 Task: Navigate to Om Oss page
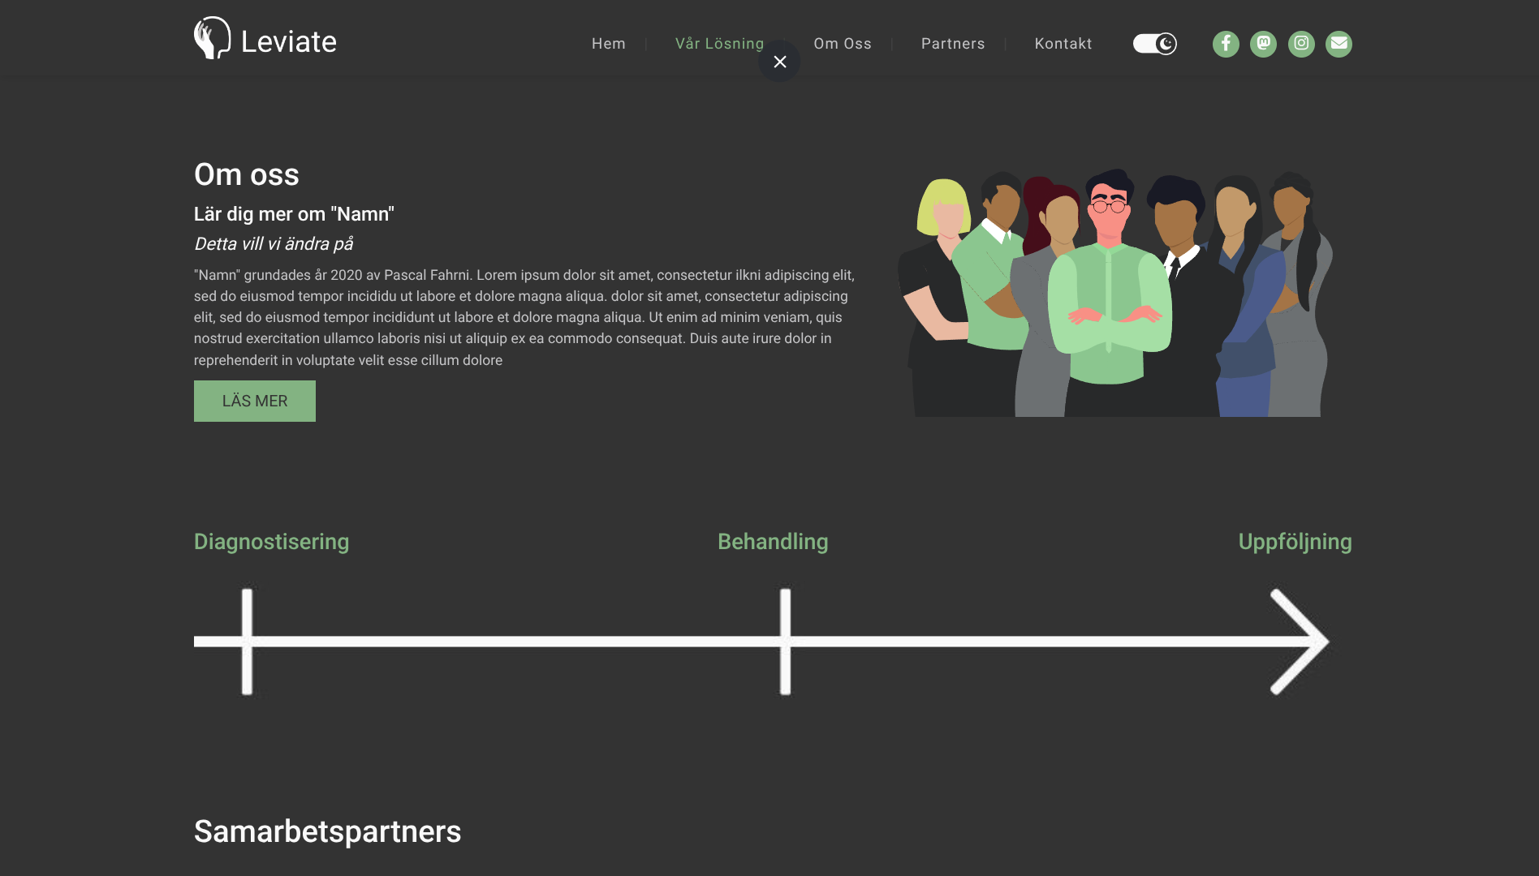843,44
